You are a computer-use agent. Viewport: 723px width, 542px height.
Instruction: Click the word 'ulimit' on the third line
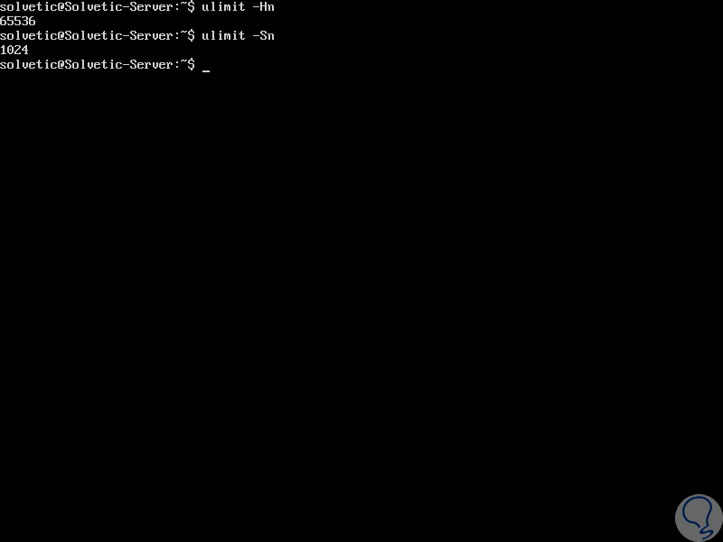click(x=223, y=35)
